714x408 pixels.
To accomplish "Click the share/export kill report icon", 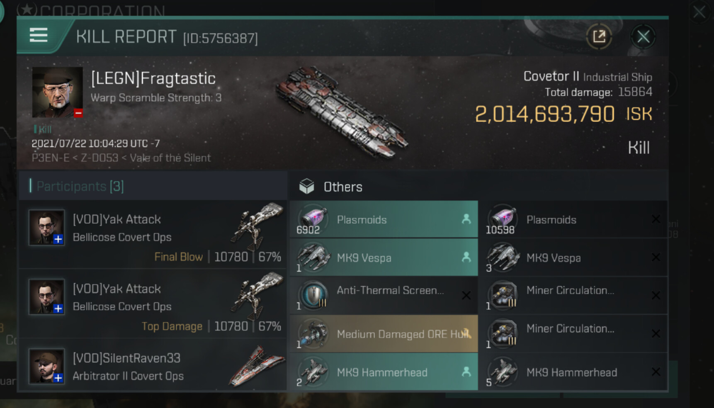I will pyautogui.click(x=599, y=36).
